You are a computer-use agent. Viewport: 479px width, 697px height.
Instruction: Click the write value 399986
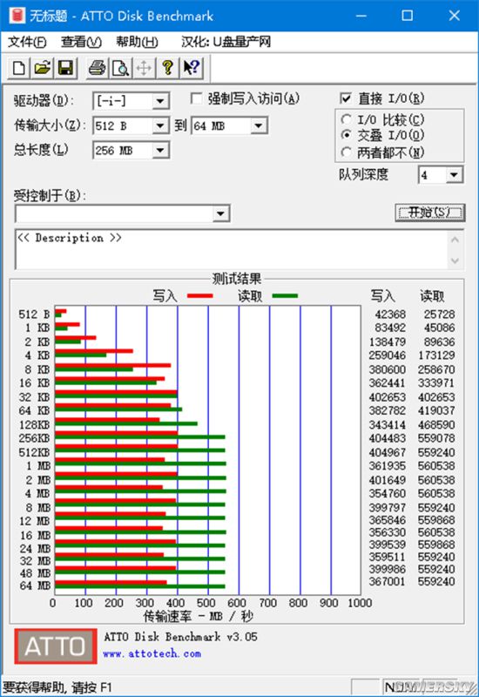point(387,569)
